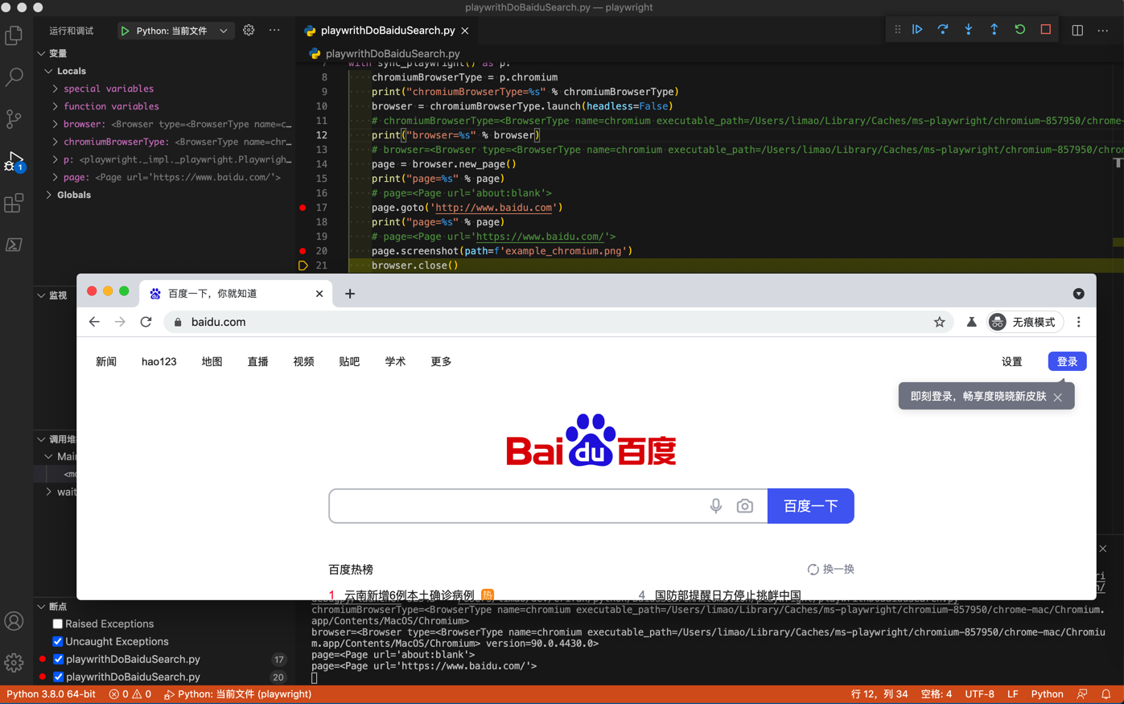
Task: Toggle breakpoint checkbox for line 20
Action: tap(58, 677)
